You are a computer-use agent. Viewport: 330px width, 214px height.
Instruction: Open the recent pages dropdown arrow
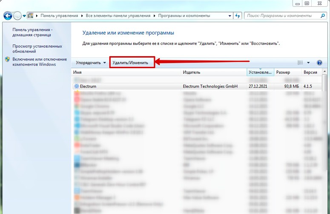pos(24,16)
